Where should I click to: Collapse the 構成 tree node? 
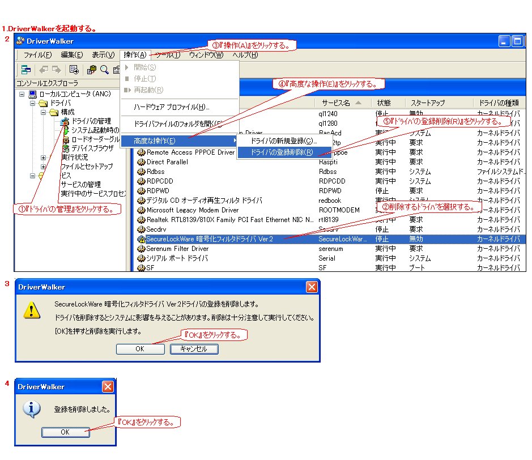tap(43, 112)
